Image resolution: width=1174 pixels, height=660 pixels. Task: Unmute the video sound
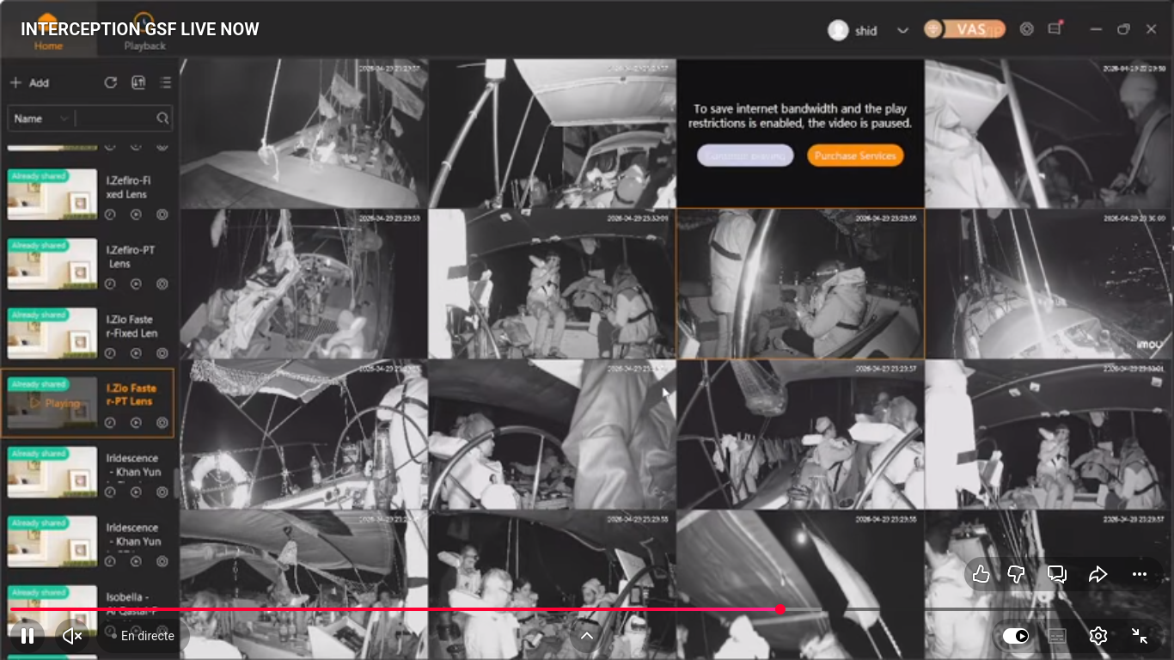73,636
